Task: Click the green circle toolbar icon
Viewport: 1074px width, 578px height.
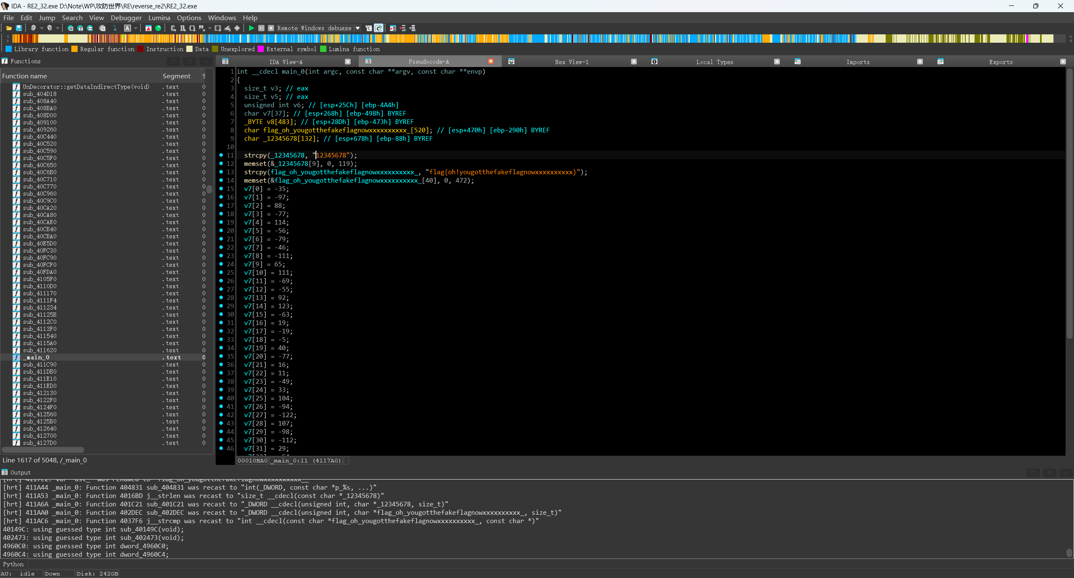Action: click(158, 28)
